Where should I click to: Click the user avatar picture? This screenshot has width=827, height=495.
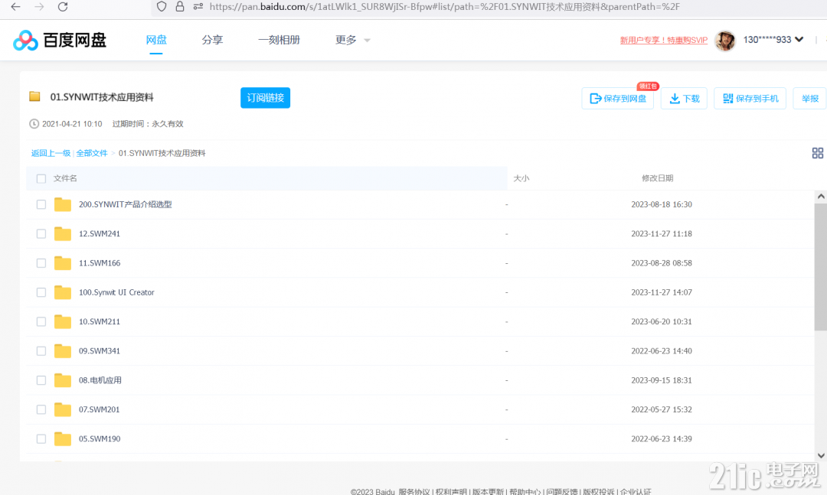pos(724,40)
